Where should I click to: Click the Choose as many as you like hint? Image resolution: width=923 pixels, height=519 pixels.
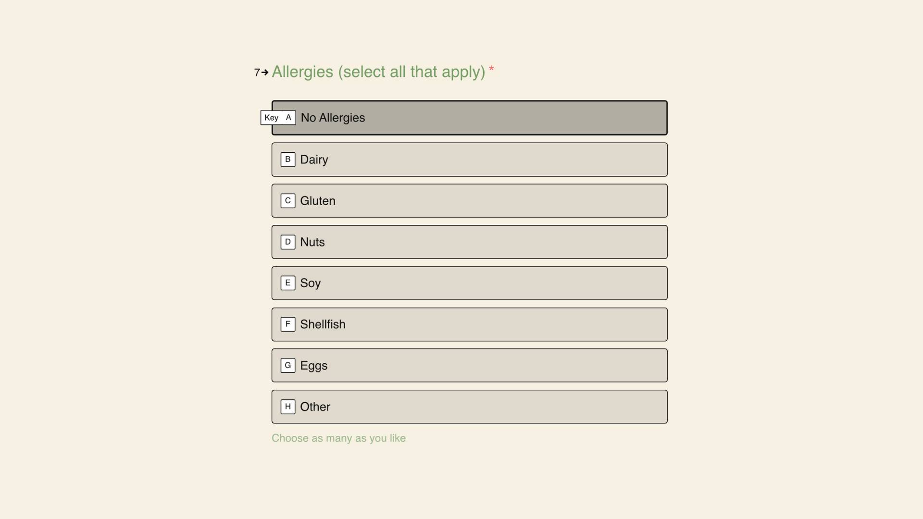pyautogui.click(x=338, y=438)
